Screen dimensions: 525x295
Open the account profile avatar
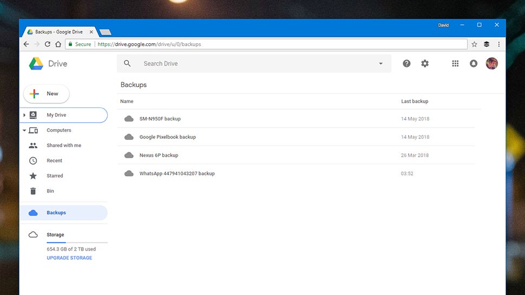click(x=492, y=63)
